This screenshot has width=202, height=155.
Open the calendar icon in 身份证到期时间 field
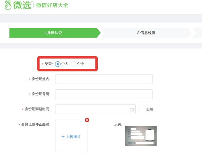point(132,110)
